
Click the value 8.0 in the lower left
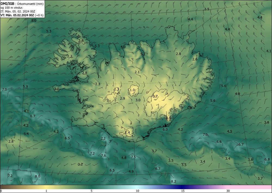38,176
